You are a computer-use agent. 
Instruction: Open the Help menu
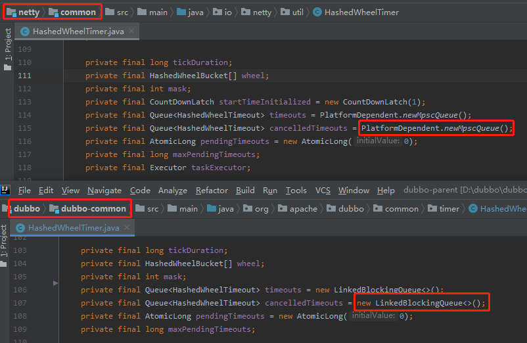[386, 191]
